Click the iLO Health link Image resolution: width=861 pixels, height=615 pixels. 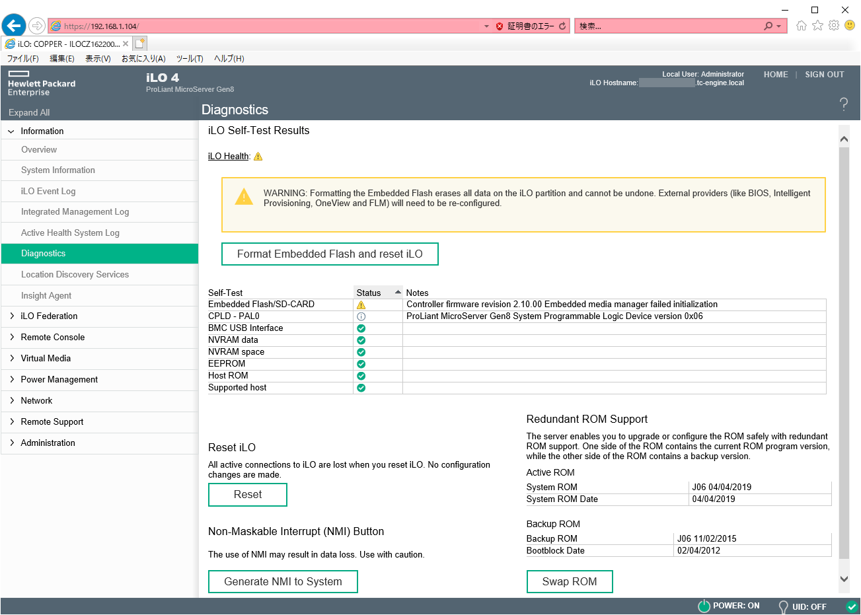tap(228, 157)
